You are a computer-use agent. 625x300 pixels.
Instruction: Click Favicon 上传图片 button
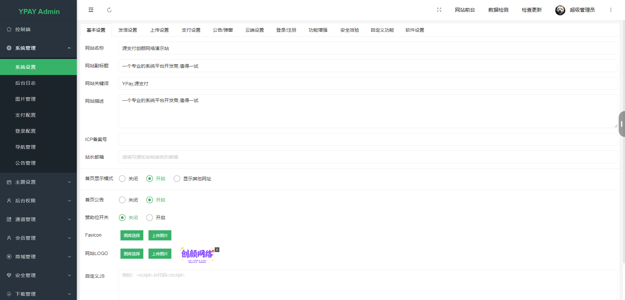pos(160,235)
